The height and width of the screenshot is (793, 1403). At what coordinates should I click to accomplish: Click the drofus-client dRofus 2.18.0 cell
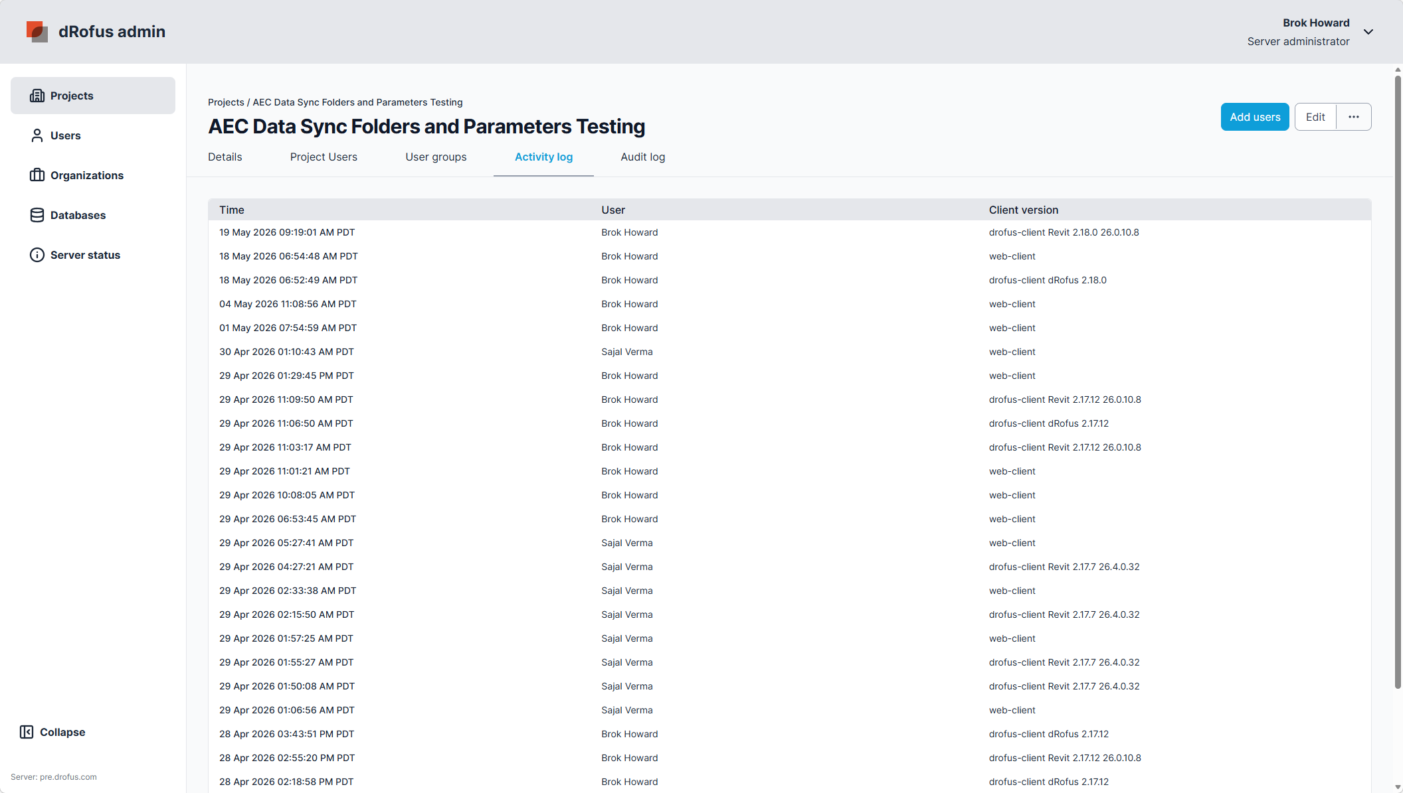[1048, 280]
